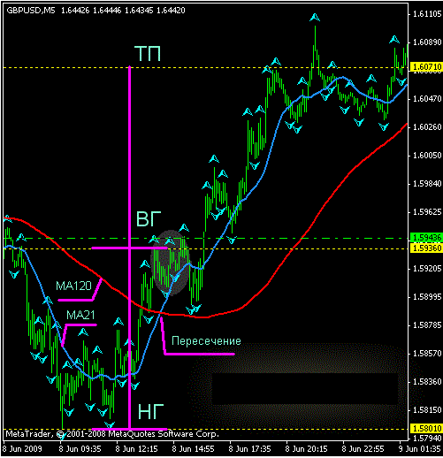
Task: Click the 1.58360 price scale value
Action: [427, 382]
